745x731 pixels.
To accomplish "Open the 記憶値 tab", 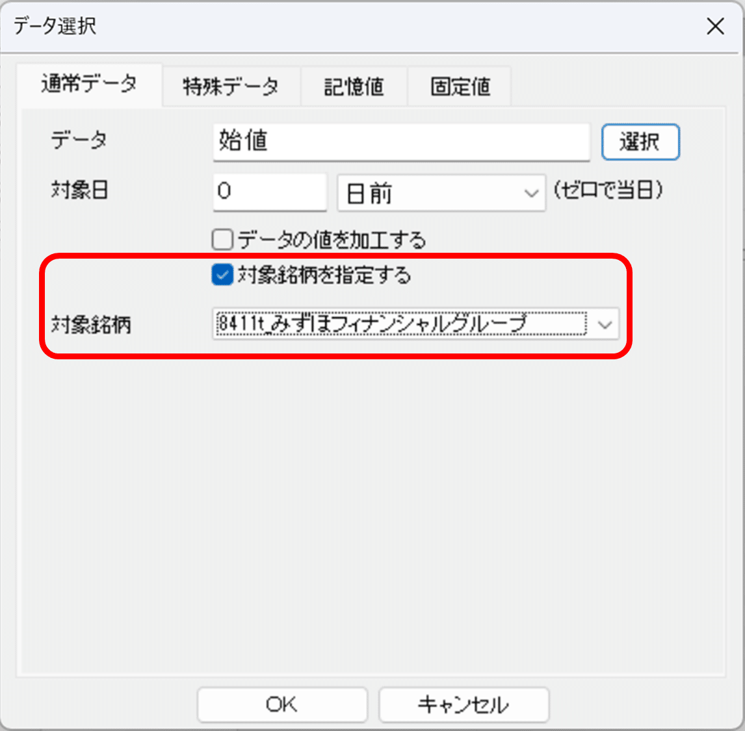I will [x=354, y=86].
